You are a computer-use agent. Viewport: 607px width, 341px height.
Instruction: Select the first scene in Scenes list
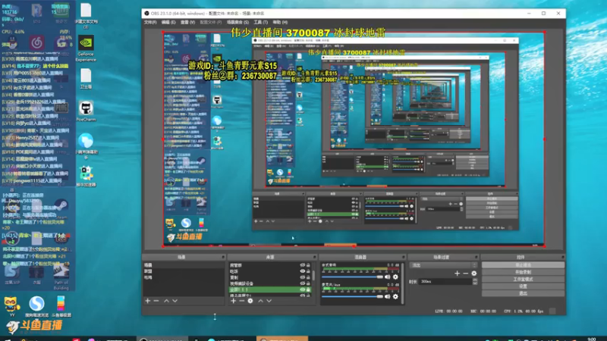point(184,265)
